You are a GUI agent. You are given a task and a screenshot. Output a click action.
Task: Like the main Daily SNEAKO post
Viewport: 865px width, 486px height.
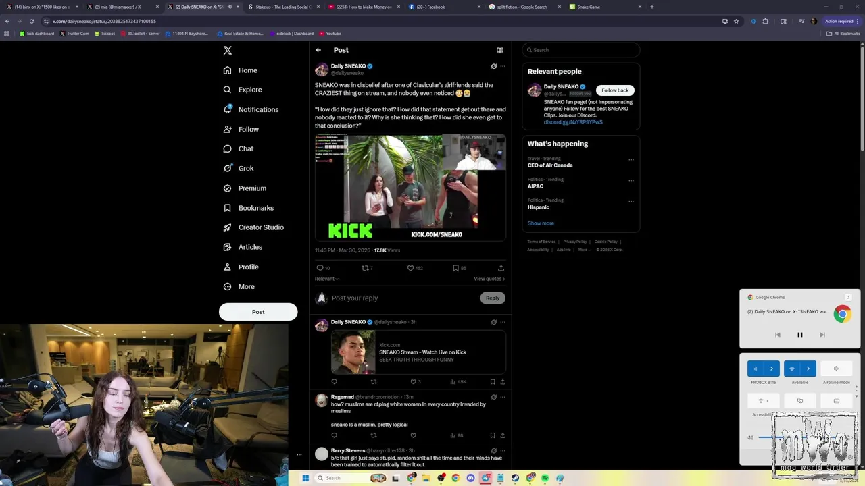click(410, 268)
